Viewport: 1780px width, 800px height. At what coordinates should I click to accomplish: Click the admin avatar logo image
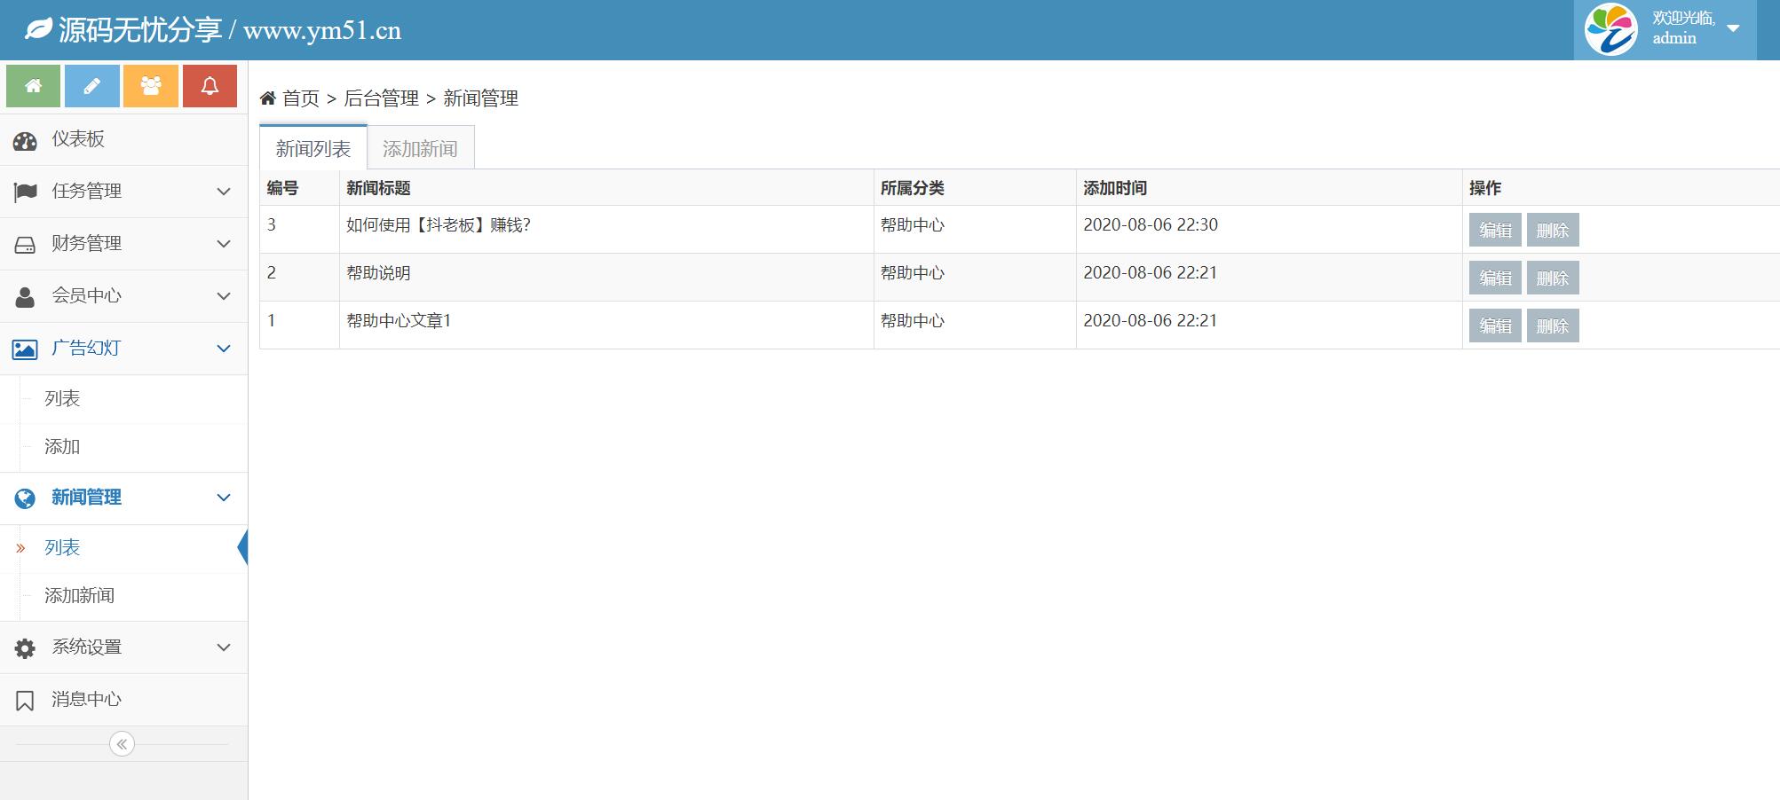tap(1610, 29)
